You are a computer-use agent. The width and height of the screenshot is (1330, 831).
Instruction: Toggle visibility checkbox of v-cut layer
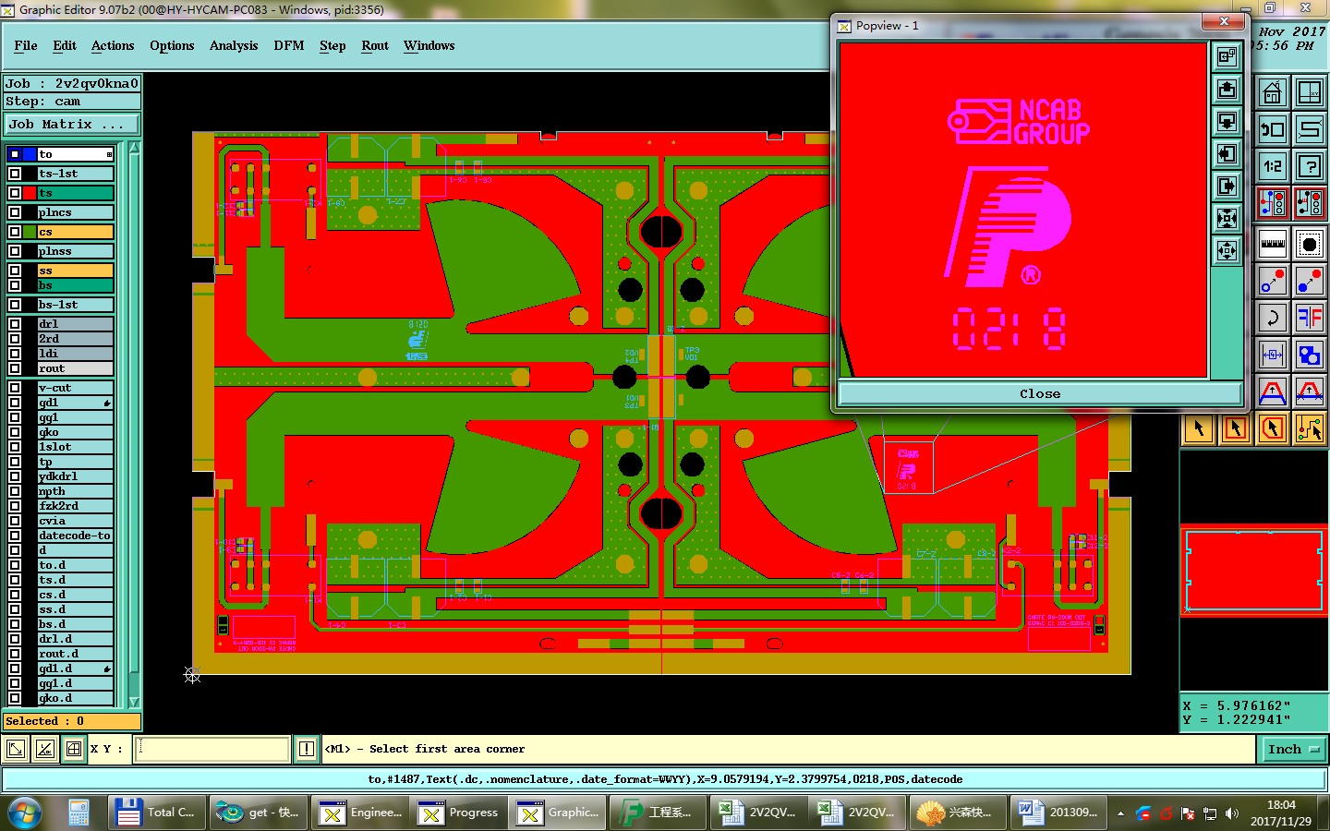(15, 388)
